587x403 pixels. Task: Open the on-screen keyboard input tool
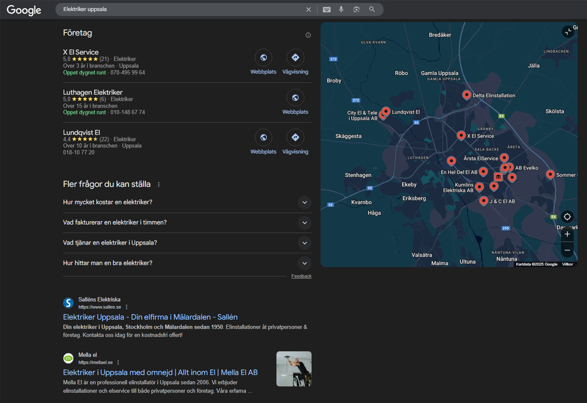click(327, 9)
